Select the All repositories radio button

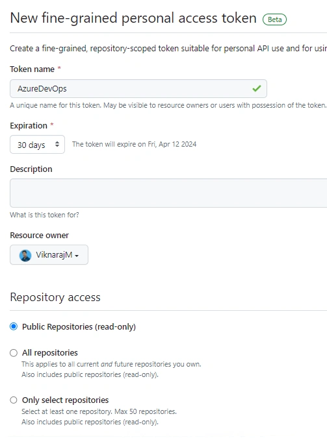click(14, 353)
